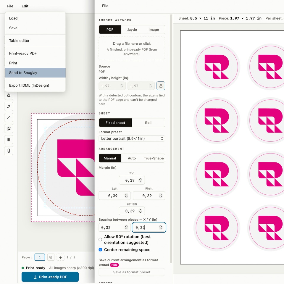The height and width of the screenshot is (284, 284).
Task: Click the height stepper arrows
Action: [x=151, y=86]
